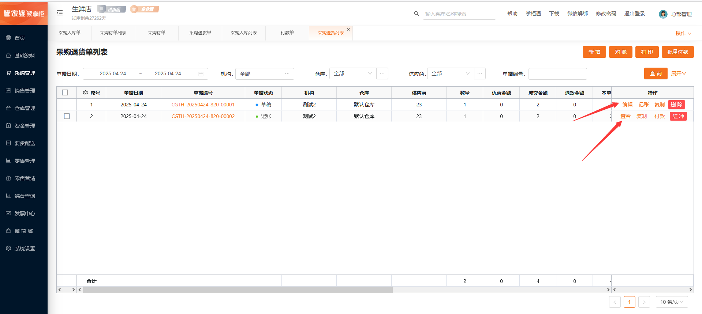Screen dimensions: 702x314
Task: Click 帮助 in the top bar
Action: [512, 14]
